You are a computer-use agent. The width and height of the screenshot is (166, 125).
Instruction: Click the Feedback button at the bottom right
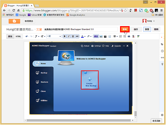point(156,121)
